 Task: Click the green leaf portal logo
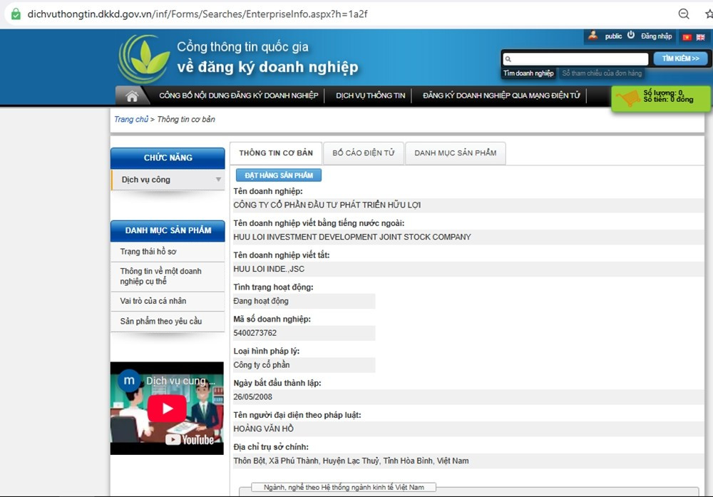click(x=144, y=60)
